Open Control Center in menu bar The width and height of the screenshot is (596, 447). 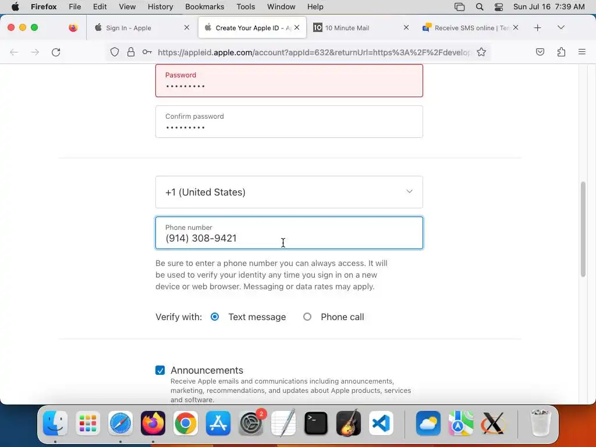point(499,7)
